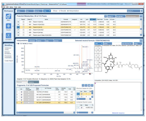Collapse the Interpretation panel icon
Image resolution: width=146 pixels, height=121 pixels.
141,40
